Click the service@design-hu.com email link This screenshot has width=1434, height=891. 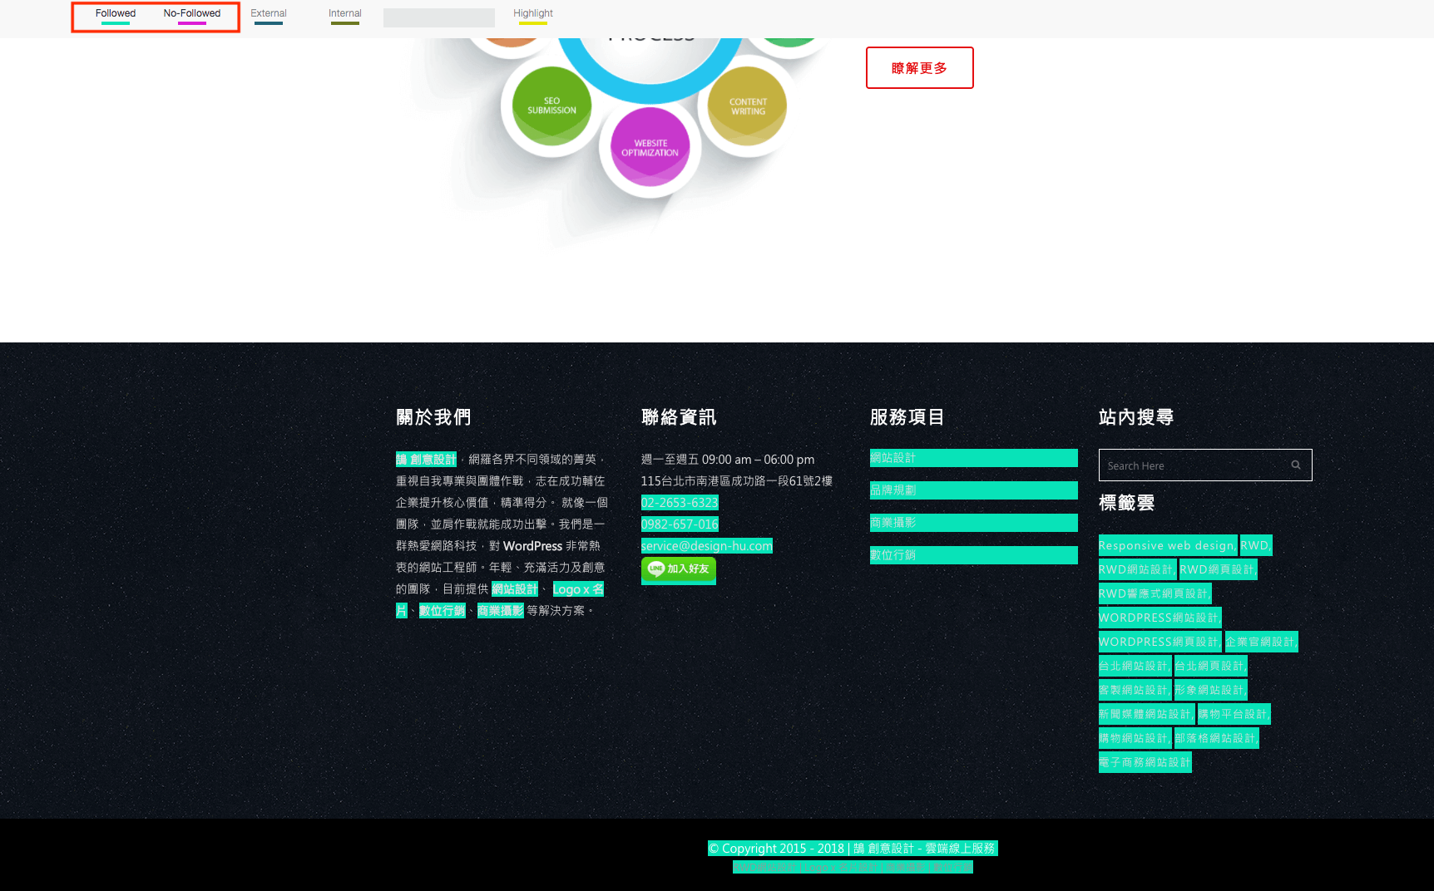pyautogui.click(x=706, y=546)
